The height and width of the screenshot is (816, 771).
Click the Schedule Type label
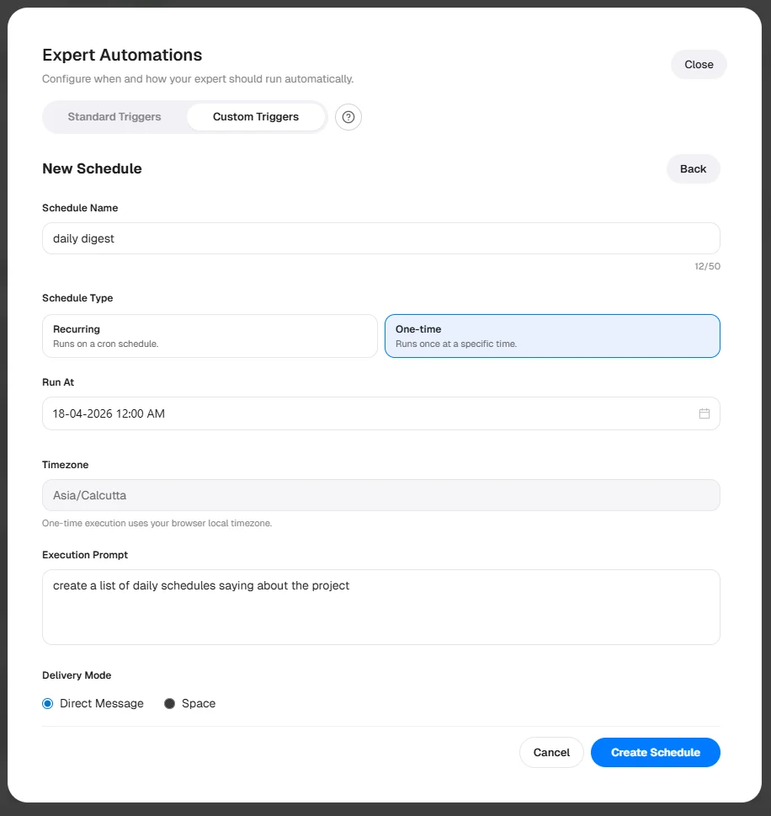77,297
